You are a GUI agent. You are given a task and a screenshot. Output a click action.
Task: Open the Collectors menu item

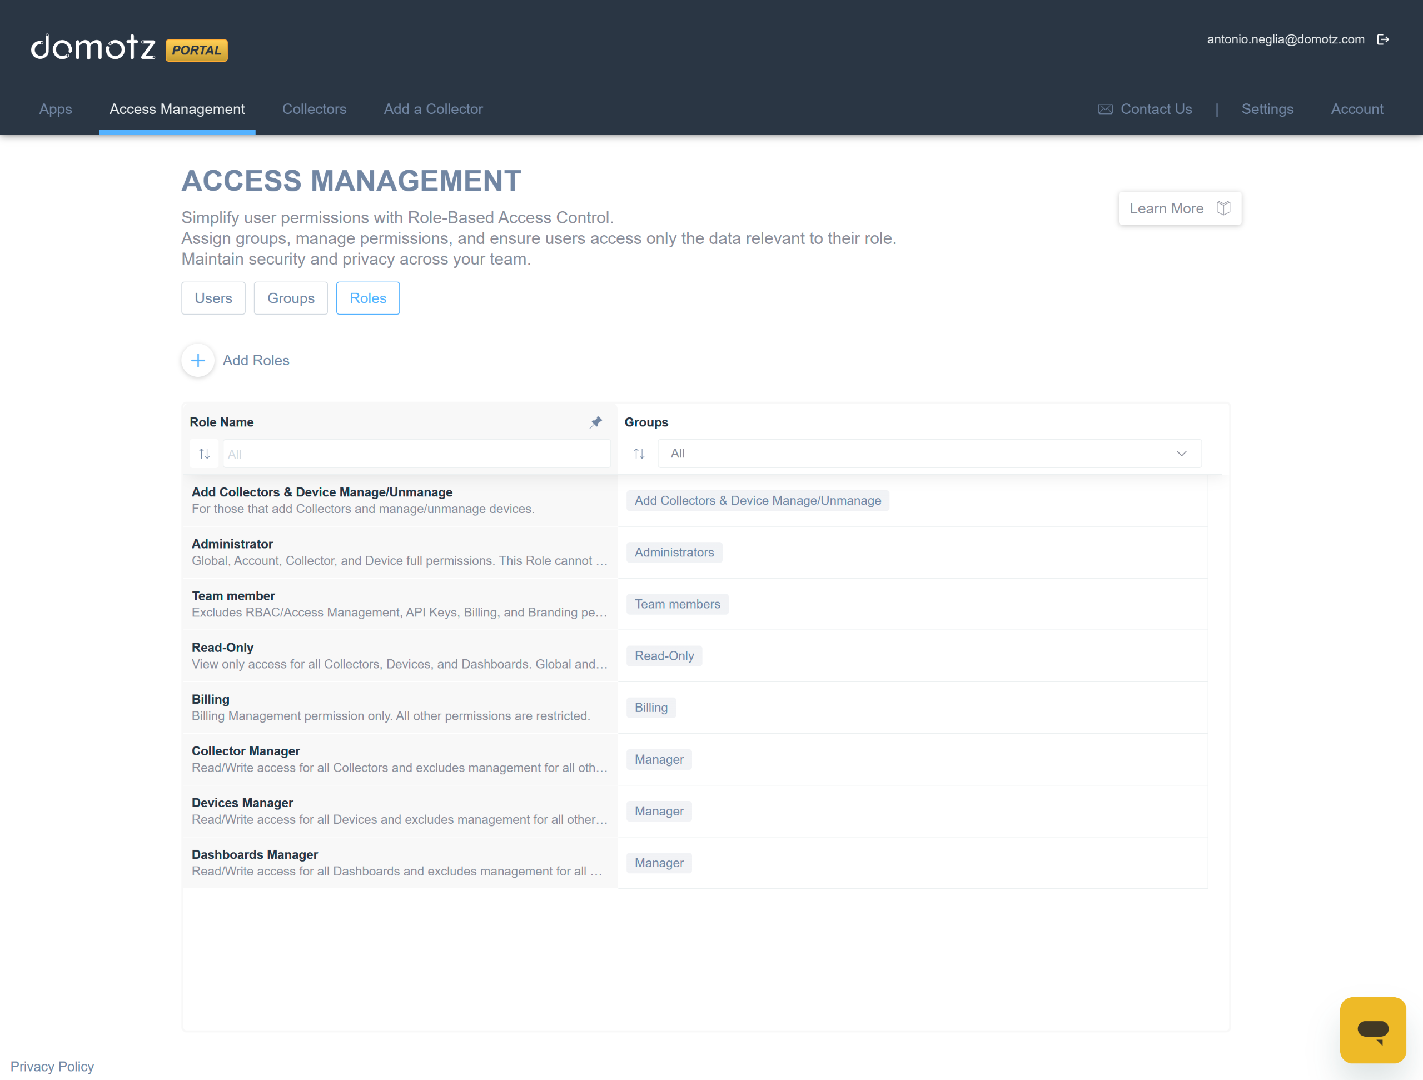coord(314,110)
